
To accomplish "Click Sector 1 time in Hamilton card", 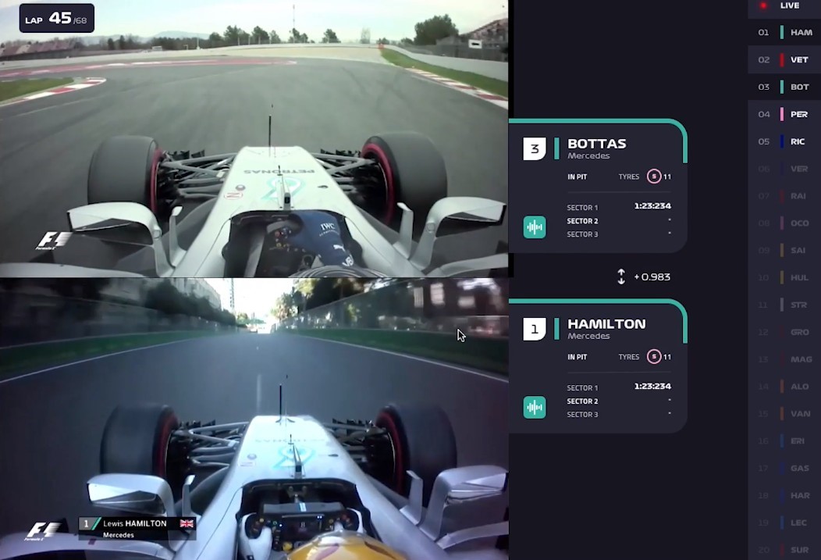I will click(652, 386).
